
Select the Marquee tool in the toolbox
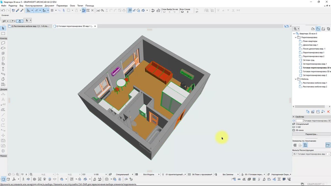3,33
